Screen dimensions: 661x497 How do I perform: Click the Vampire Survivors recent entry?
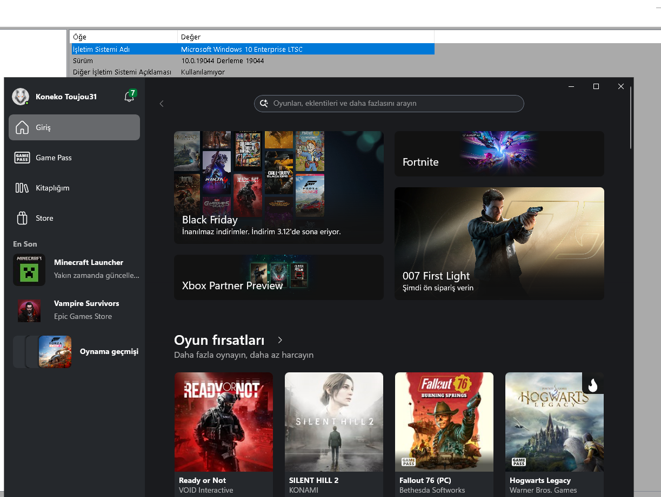[x=76, y=310]
